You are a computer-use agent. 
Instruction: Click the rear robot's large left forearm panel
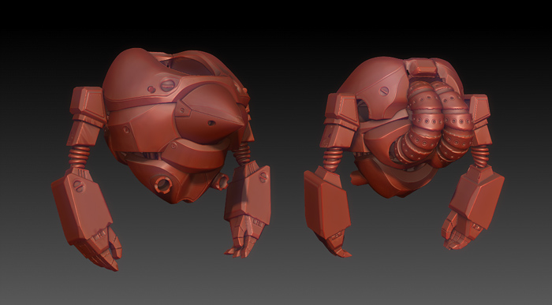326,203
